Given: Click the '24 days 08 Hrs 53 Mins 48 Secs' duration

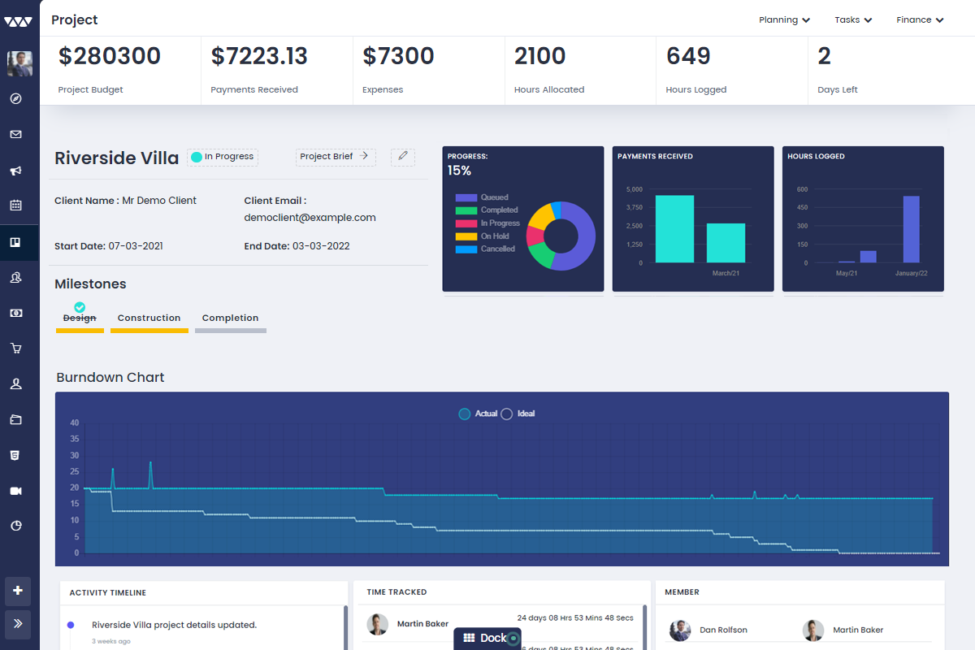Looking at the screenshot, I should (575, 618).
